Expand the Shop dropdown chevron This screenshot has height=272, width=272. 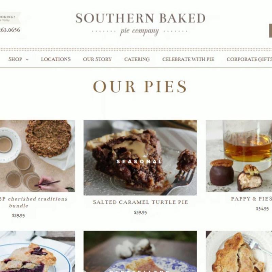(27, 60)
